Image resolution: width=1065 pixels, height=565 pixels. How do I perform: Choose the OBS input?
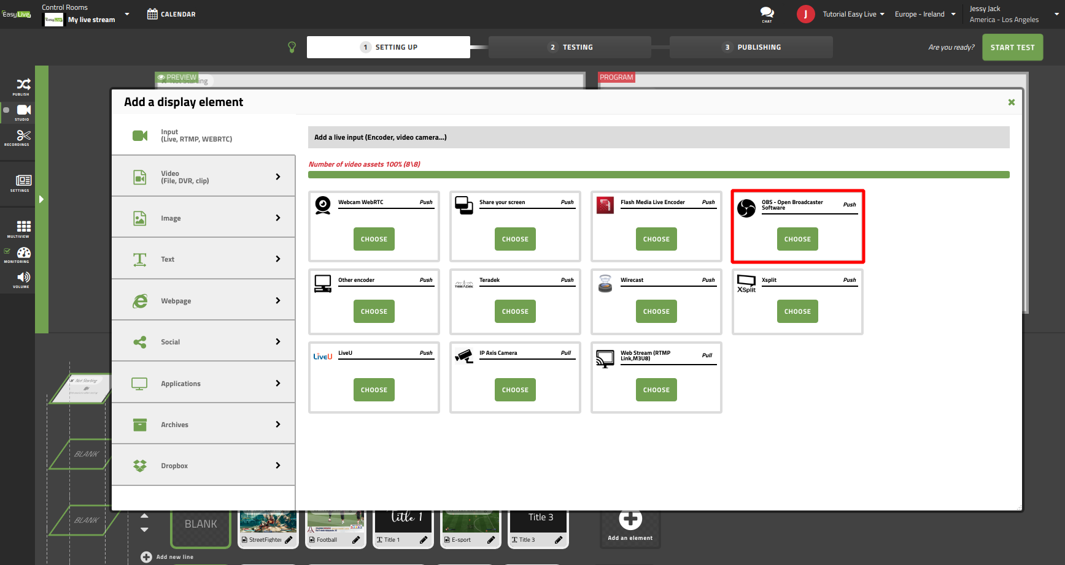[797, 239]
